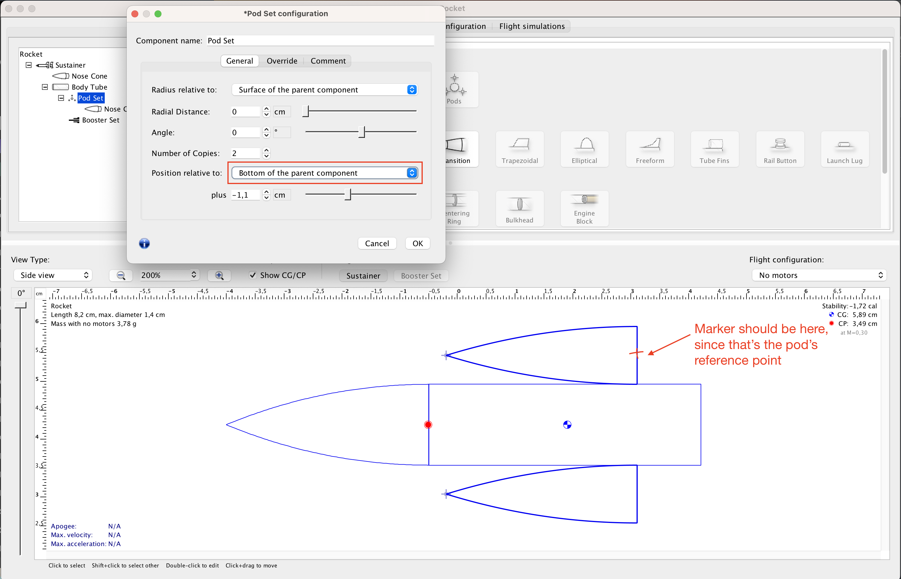Image resolution: width=901 pixels, height=579 pixels.
Task: Add a Bulkhead component
Action: [520, 209]
